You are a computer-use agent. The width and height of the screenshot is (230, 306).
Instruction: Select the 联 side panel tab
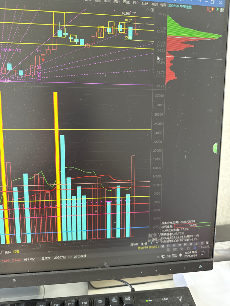pyautogui.click(x=185, y=244)
